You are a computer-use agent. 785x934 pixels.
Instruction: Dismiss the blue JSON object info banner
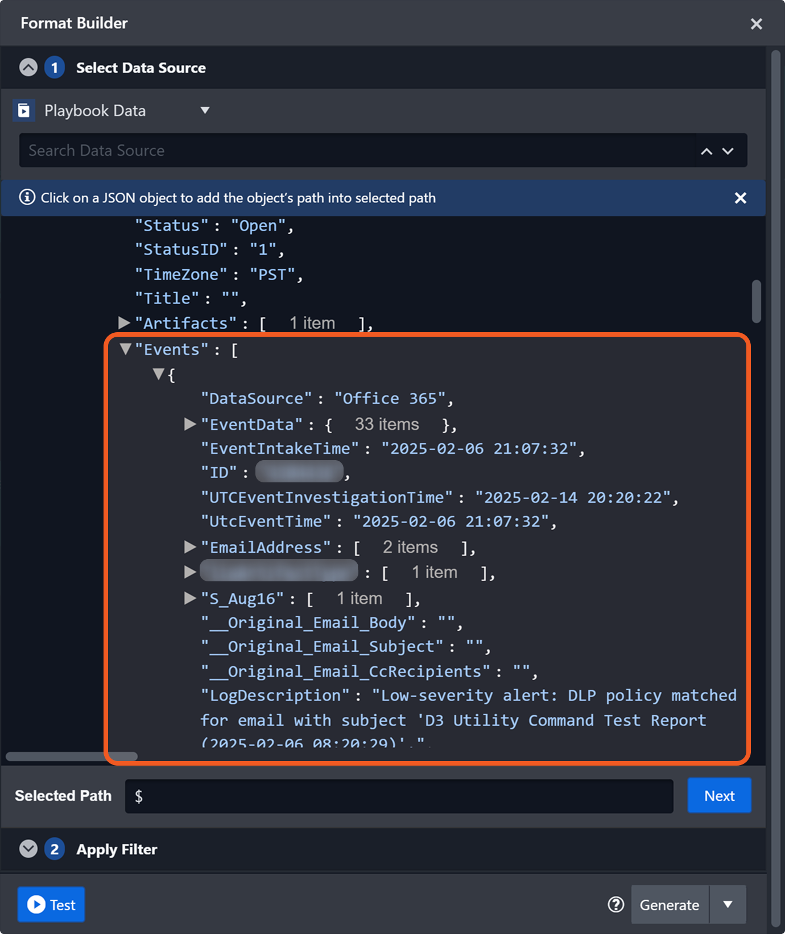click(740, 198)
